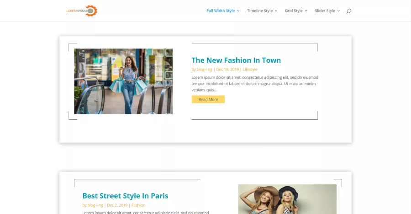Click the New Fashion post excerpt paragraph

(255, 84)
